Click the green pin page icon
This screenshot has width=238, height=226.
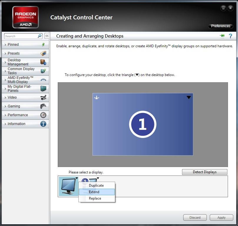tap(222, 36)
